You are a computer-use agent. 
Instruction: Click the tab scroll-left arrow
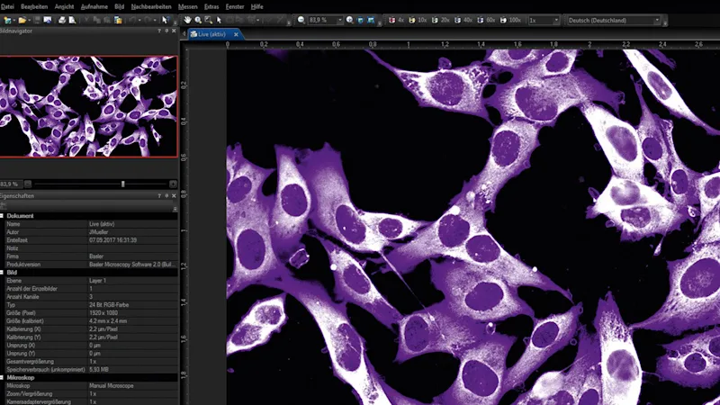184,34
